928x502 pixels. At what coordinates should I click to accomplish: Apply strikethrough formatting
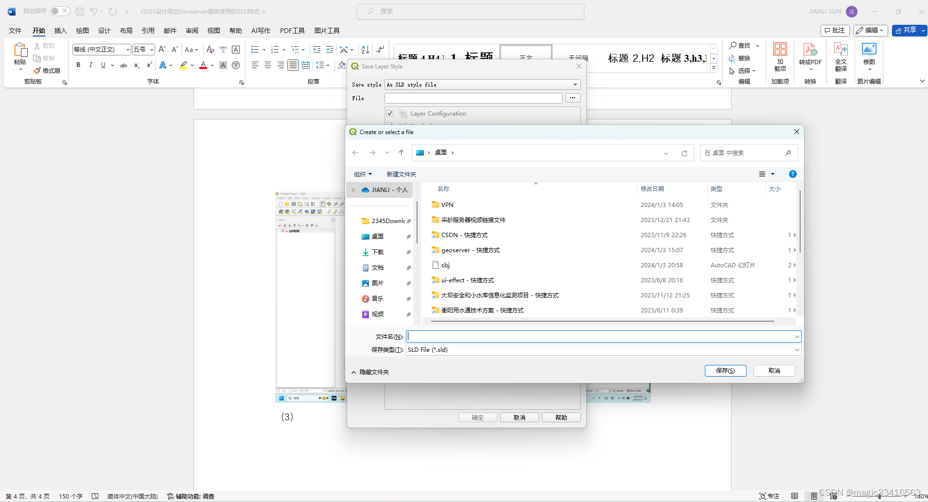(123, 65)
